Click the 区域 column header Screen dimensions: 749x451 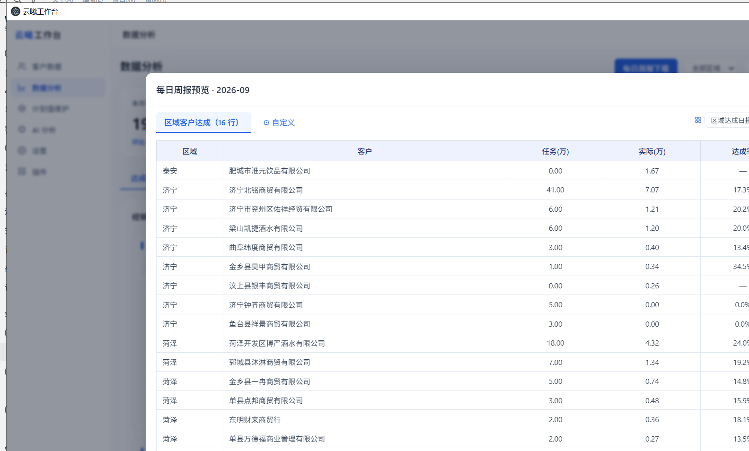pos(190,151)
